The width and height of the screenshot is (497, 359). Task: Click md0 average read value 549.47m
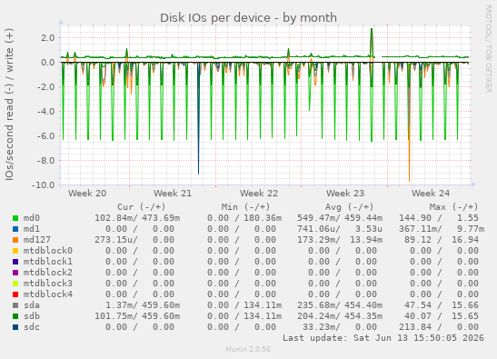tap(318, 218)
